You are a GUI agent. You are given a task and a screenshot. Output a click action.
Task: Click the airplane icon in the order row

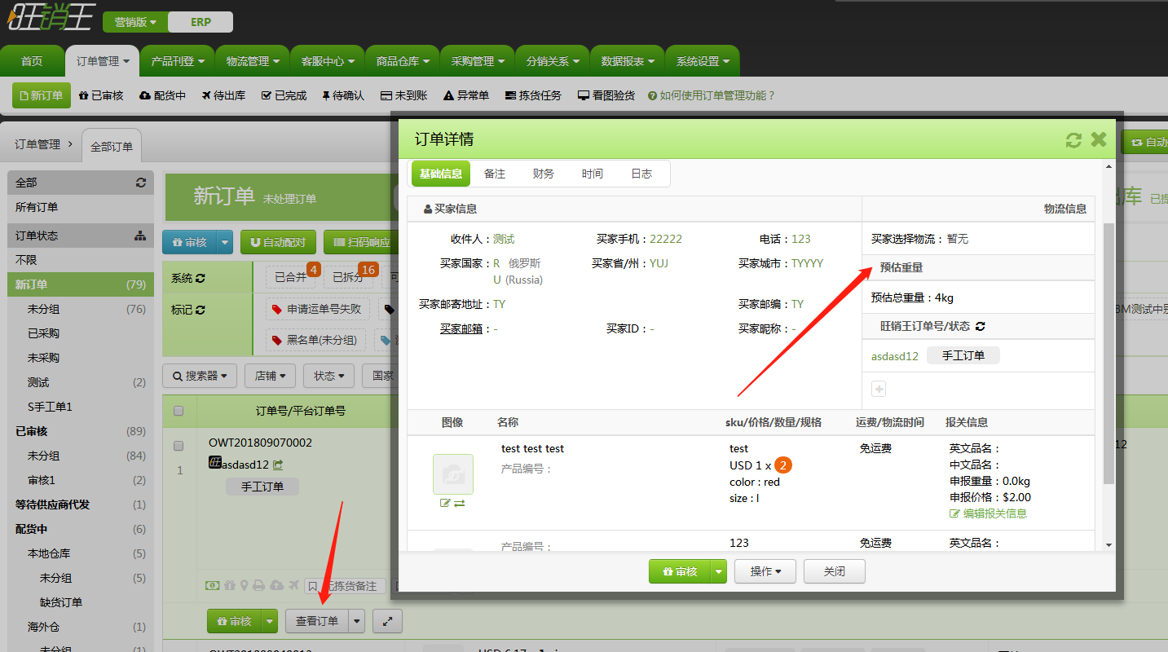coord(293,585)
